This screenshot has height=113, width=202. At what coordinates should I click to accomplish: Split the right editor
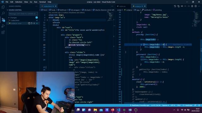click(x=196, y=6)
